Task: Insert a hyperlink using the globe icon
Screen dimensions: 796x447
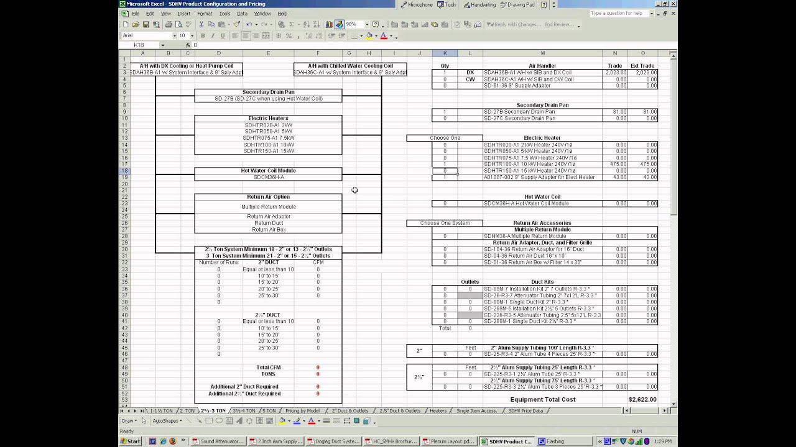Action: tap(281, 24)
